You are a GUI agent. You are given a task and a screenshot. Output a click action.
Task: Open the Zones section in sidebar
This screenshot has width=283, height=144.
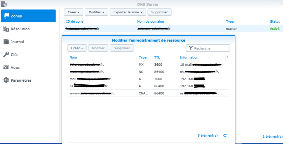pyautogui.click(x=28, y=16)
